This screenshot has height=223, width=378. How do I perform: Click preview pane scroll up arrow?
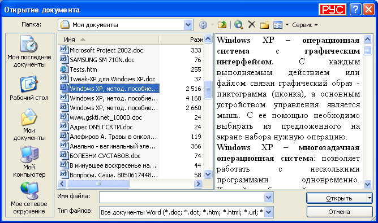click(x=367, y=39)
